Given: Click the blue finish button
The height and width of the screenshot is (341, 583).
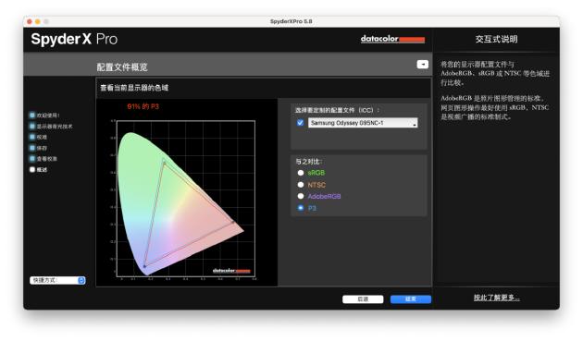Looking at the screenshot, I should coord(411,299).
